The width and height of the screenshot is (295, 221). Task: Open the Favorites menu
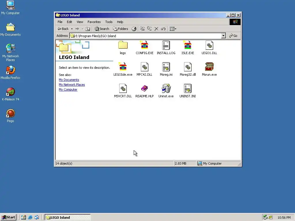click(x=94, y=22)
